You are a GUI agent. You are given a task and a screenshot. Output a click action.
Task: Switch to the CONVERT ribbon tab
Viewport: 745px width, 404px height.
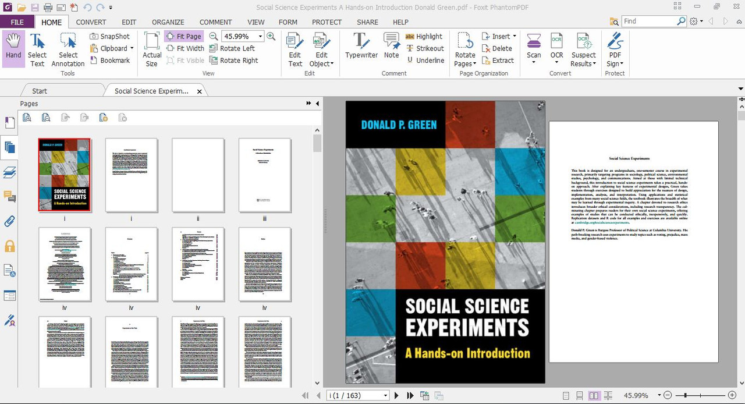point(91,22)
